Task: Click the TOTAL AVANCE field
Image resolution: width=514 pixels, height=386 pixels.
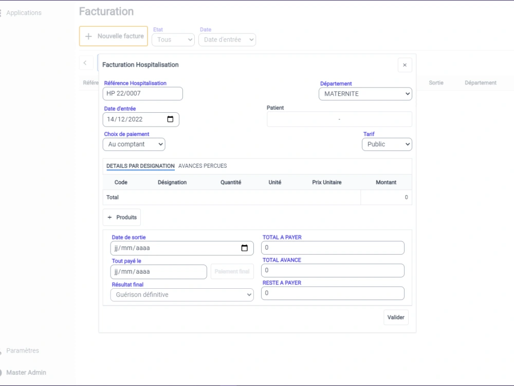Action: click(x=333, y=271)
